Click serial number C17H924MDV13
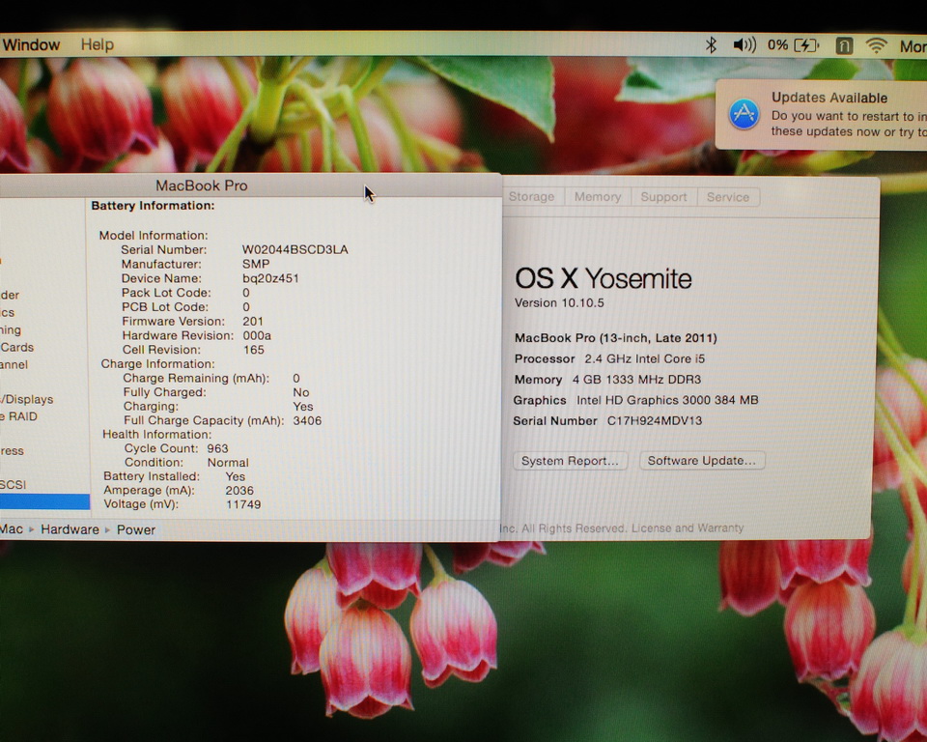 click(655, 420)
